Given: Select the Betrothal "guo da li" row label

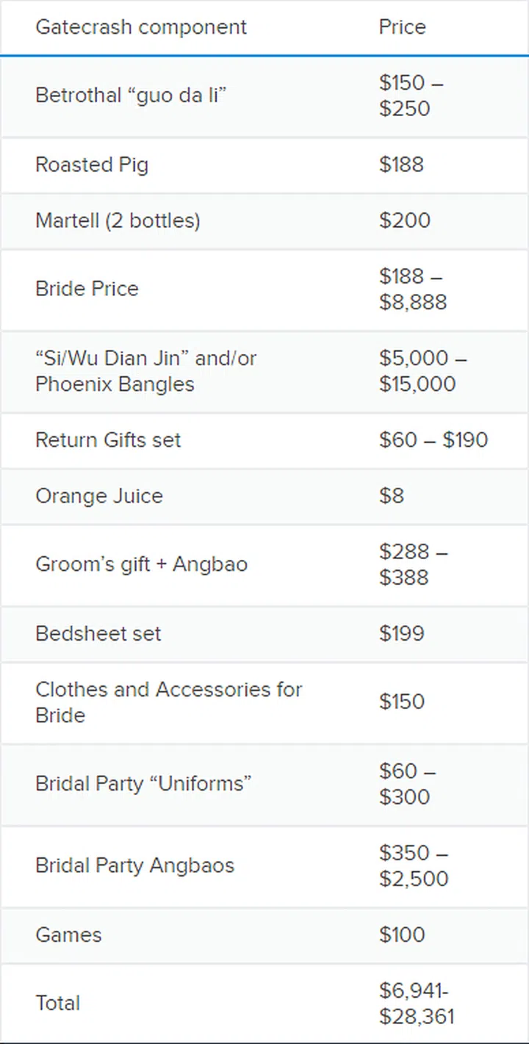Looking at the screenshot, I should click(130, 96).
